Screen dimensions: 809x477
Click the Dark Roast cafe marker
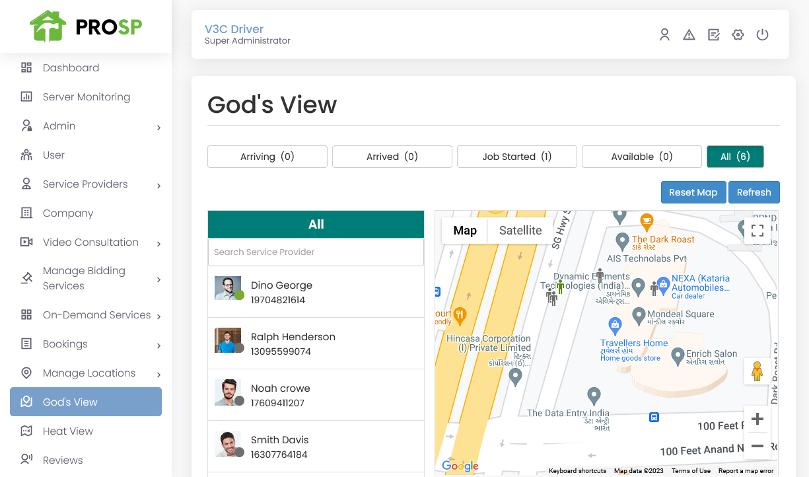(647, 221)
